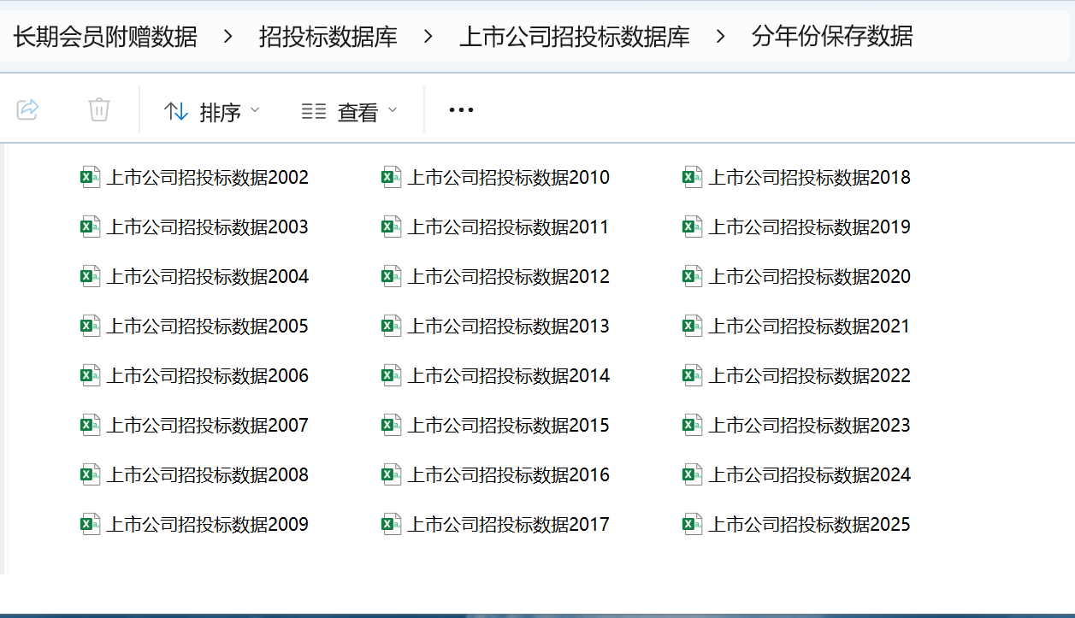The width and height of the screenshot is (1075, 618).
Task: Select Excel icon of 上市公司招投标数据2022
Action: [693, 375]
